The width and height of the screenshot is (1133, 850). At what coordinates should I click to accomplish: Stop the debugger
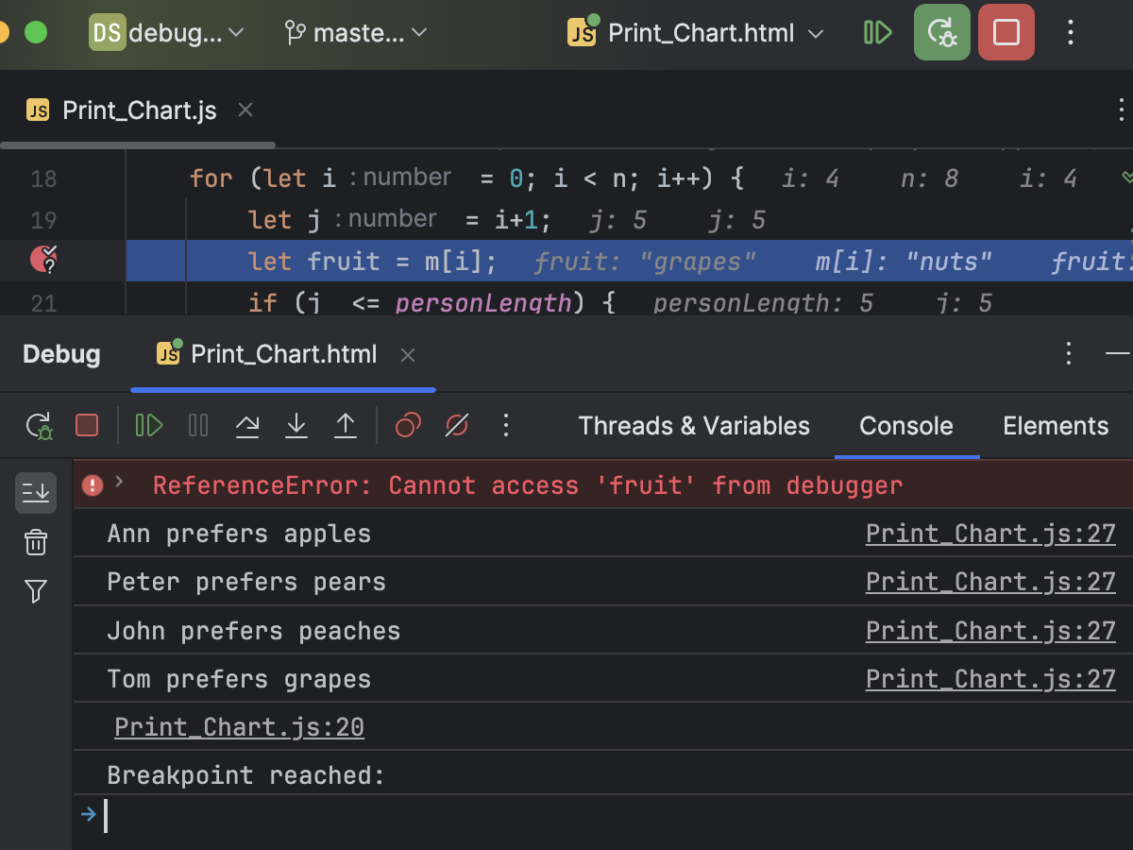[86, 425]
